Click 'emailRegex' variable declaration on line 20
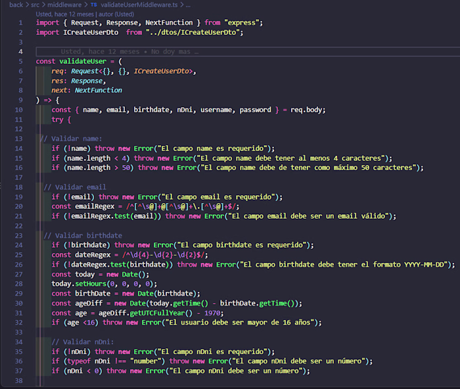Viewport: 460px width, 389px height. 95,206
